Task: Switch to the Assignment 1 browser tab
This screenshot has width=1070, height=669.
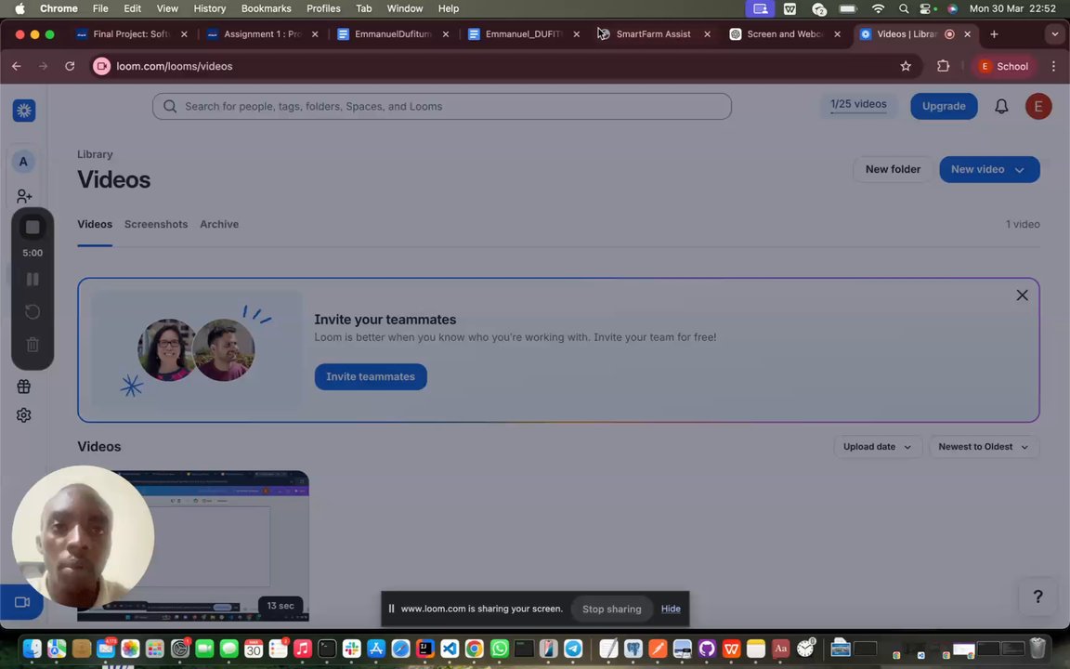Action: pos(263,34)
